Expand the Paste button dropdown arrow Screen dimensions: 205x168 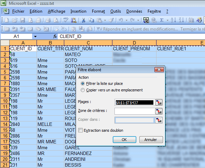tap(105, 20)
